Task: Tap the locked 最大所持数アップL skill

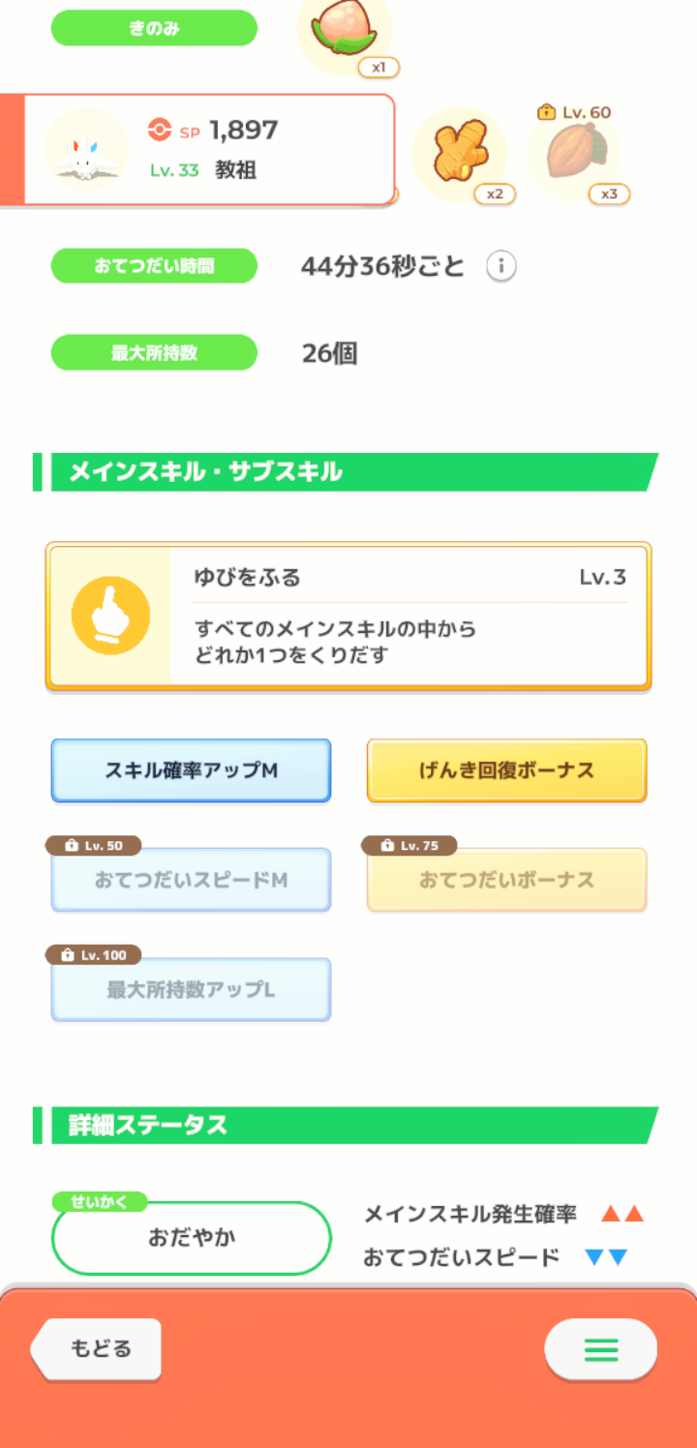Action: click(191, 989)
